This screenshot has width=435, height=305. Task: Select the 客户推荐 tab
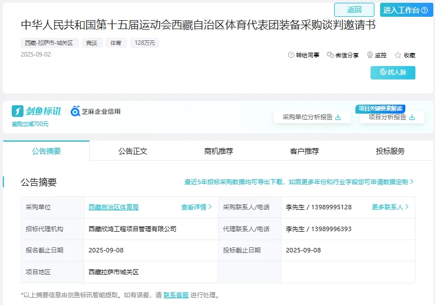coord(304,151)
